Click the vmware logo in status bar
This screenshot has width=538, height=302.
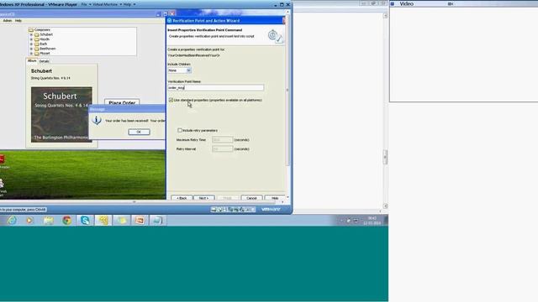point(271,209)
